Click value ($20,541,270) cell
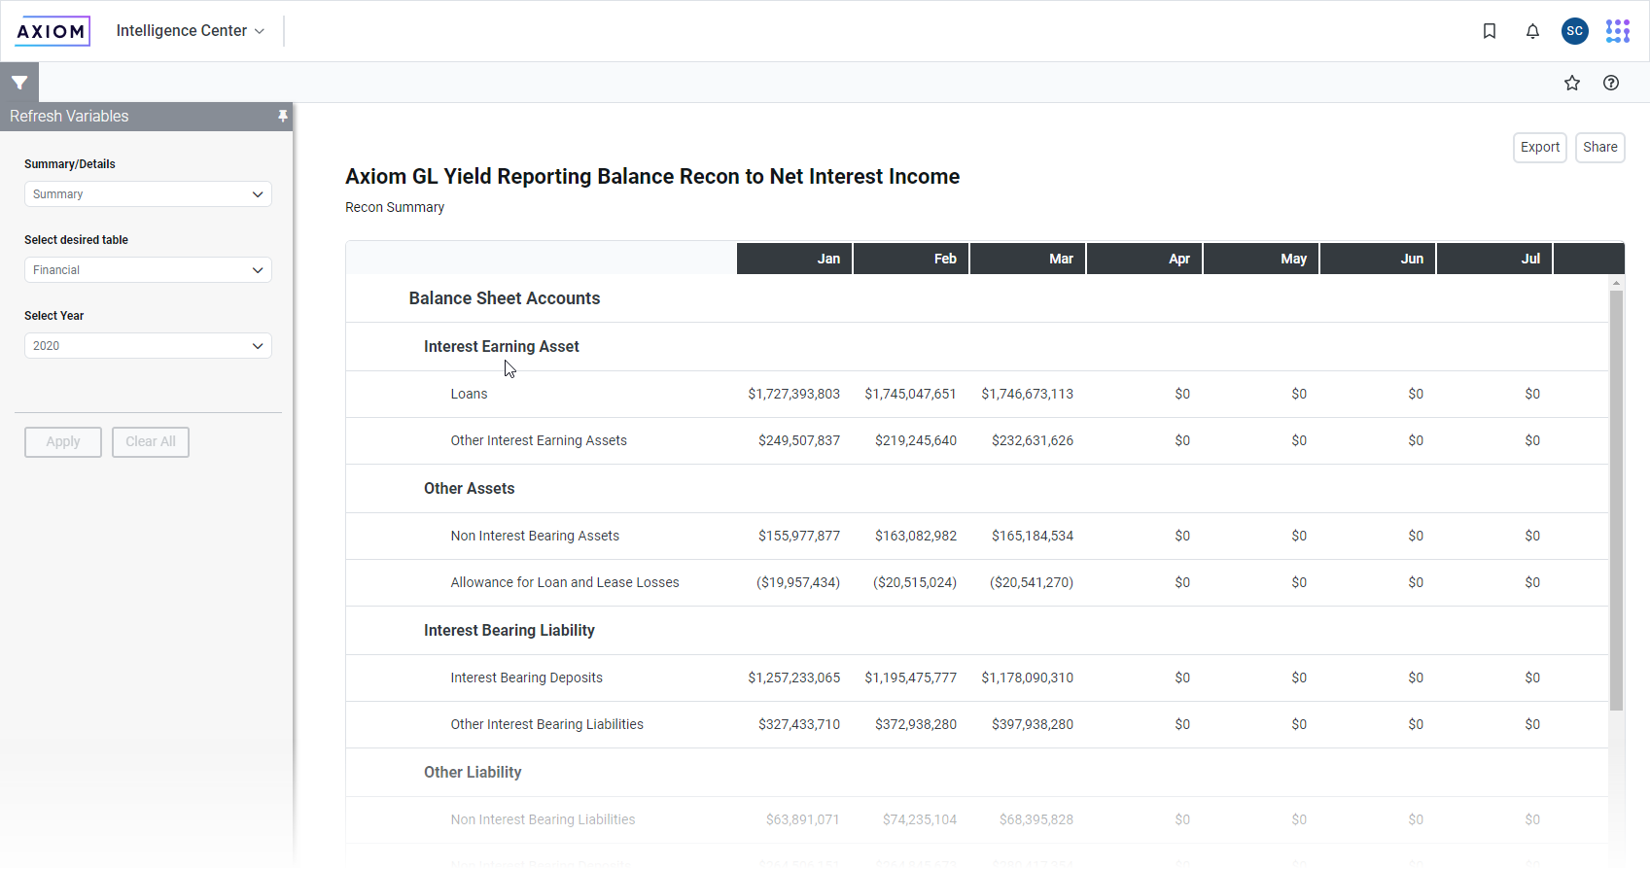1650x869 pixels. tap(1032, 582)
